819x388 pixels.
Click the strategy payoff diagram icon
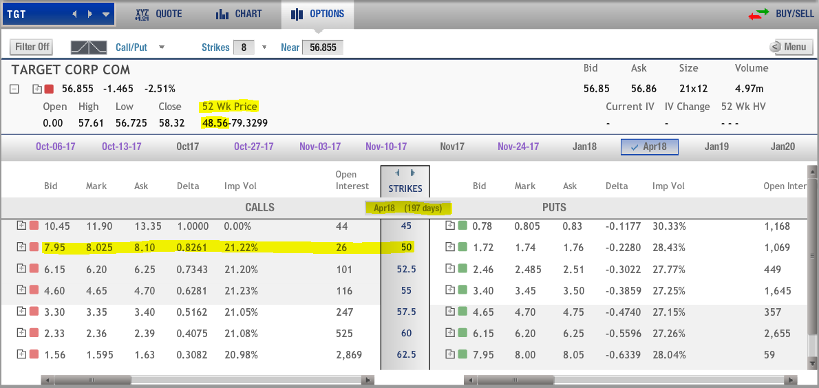(89, 47)
